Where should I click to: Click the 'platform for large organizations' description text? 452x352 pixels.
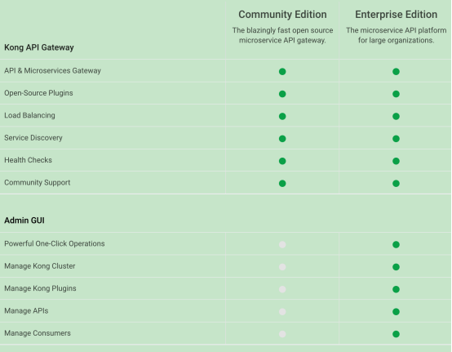[x=396, y=35]
